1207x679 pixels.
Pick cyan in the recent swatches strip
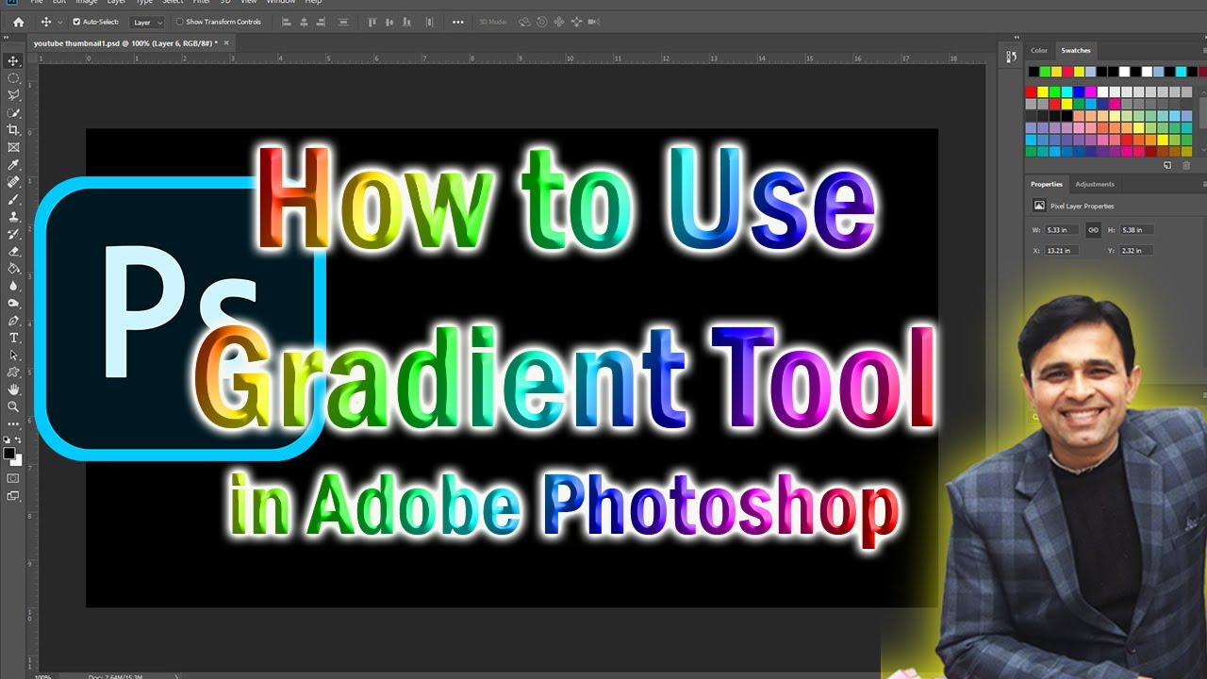1181,72
